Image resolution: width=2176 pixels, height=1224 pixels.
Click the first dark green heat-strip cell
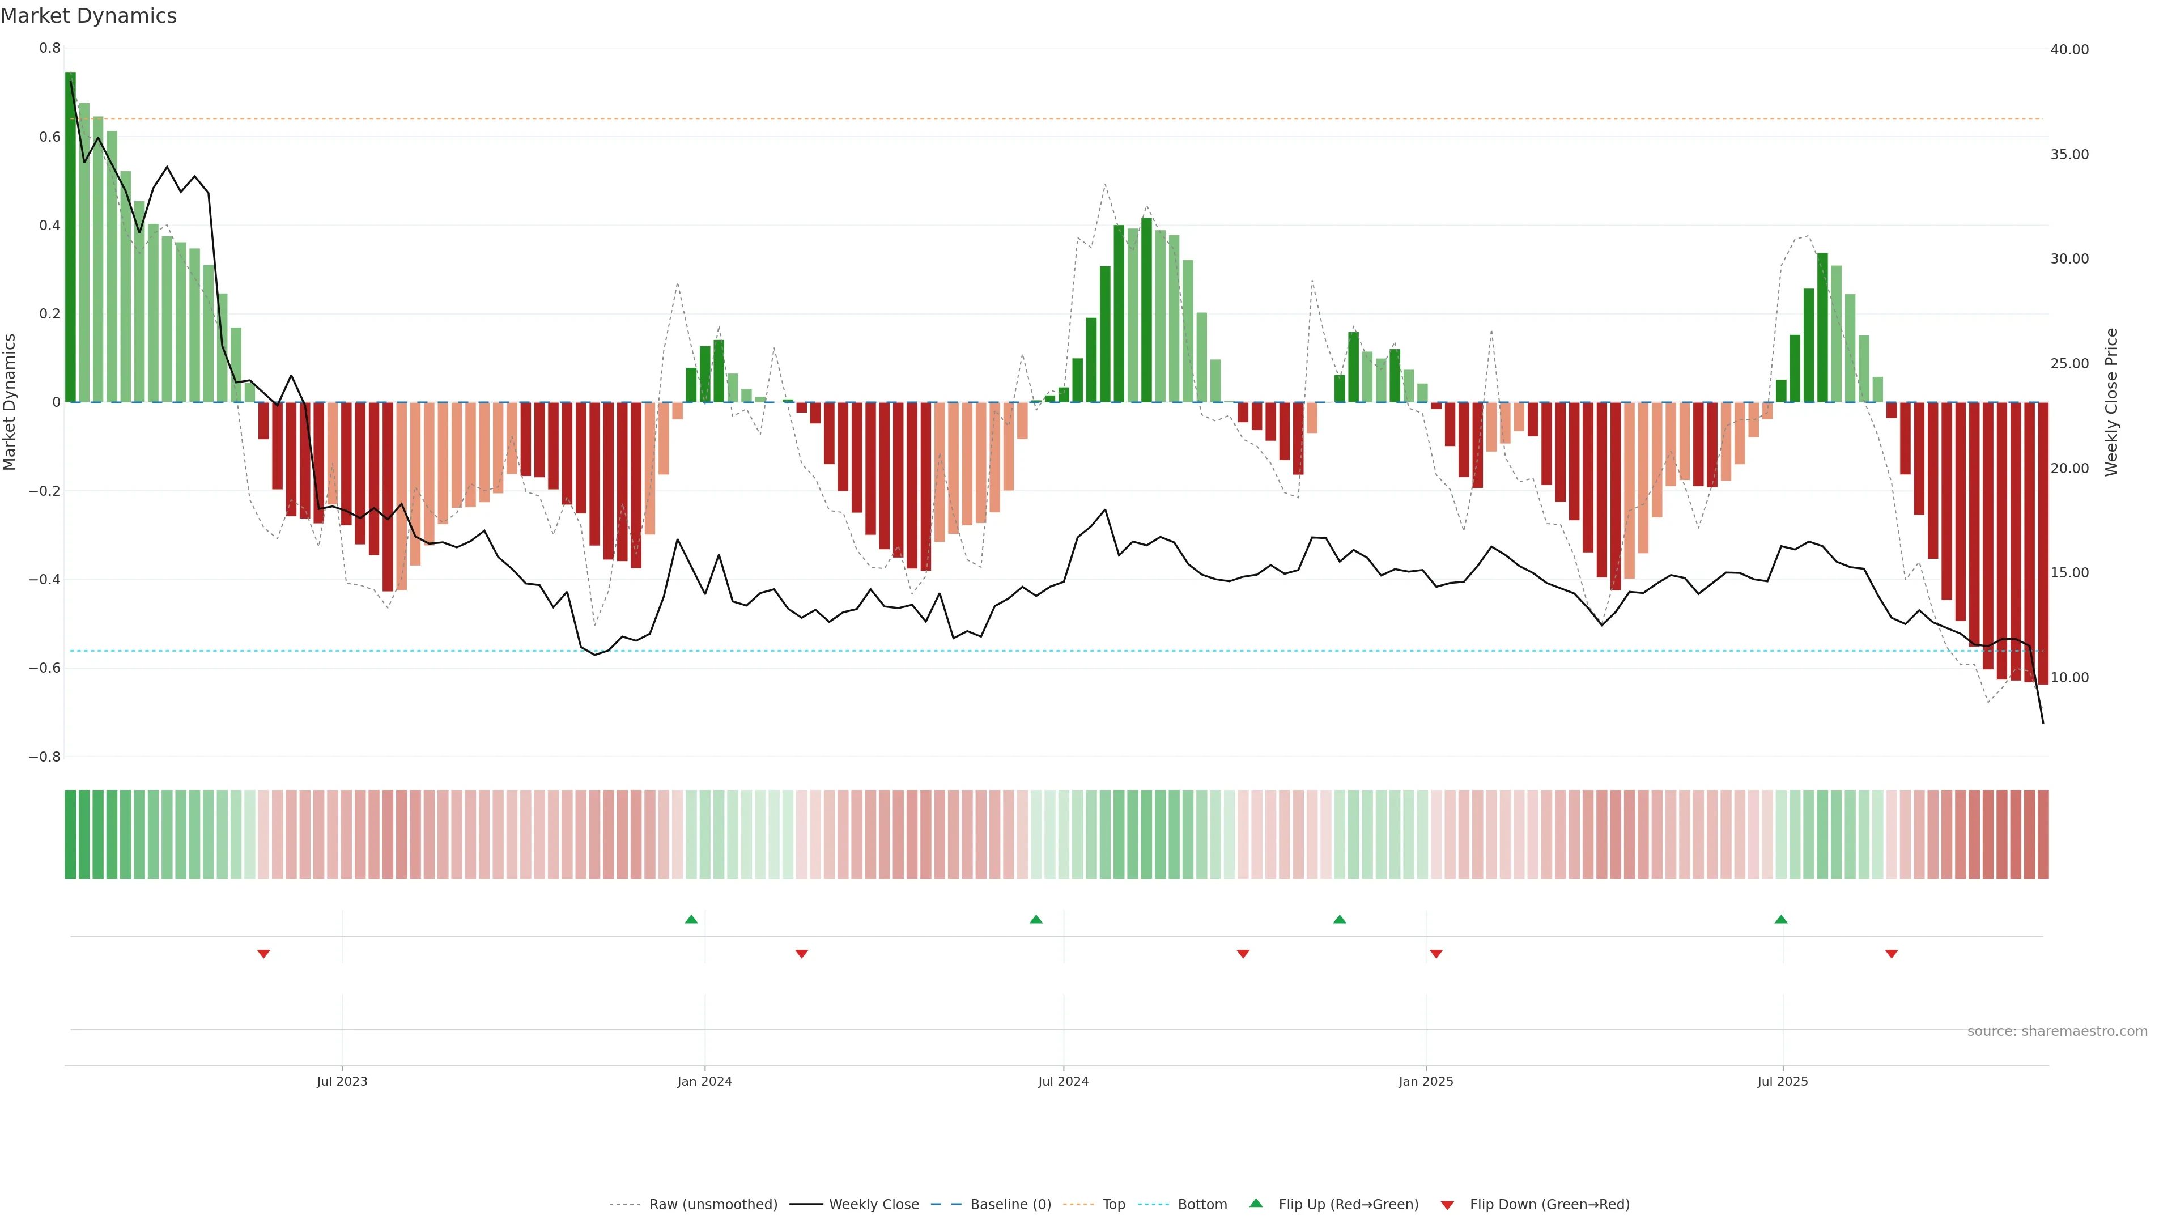point(70,834)
